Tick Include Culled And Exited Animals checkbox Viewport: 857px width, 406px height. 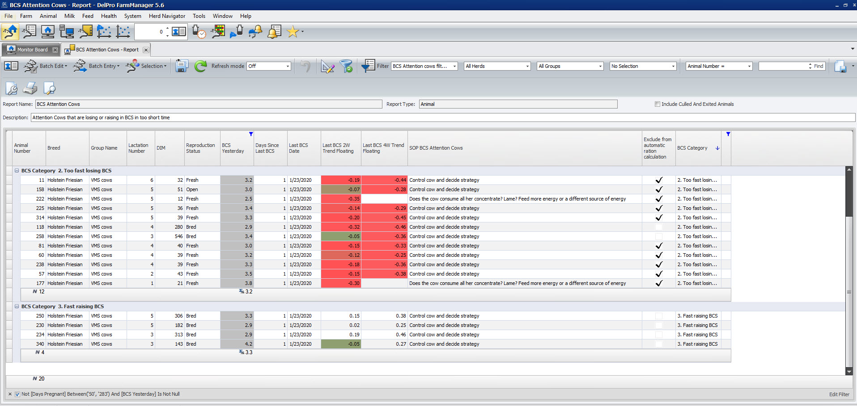[657, 104]
